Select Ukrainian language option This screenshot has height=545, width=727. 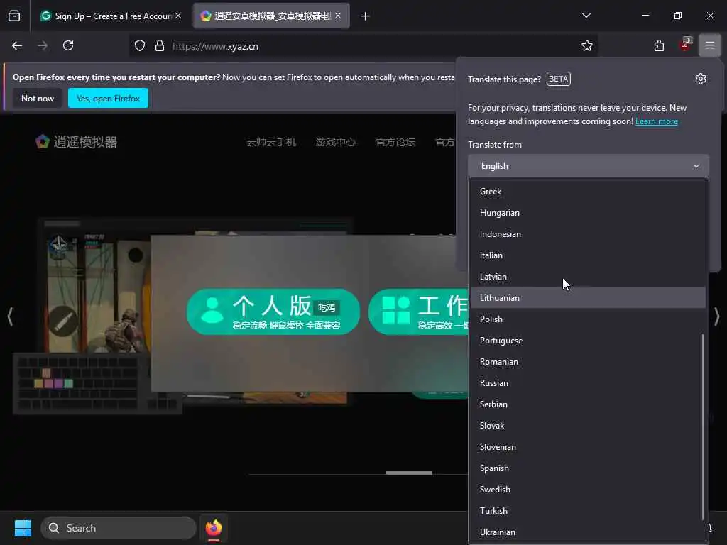pos(589,532)
